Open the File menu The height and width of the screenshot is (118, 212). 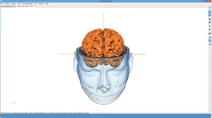pos(2,4)
